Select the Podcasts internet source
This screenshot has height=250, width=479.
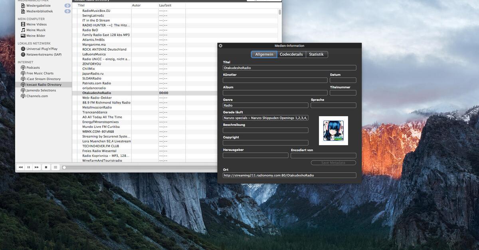pos(34,67)
